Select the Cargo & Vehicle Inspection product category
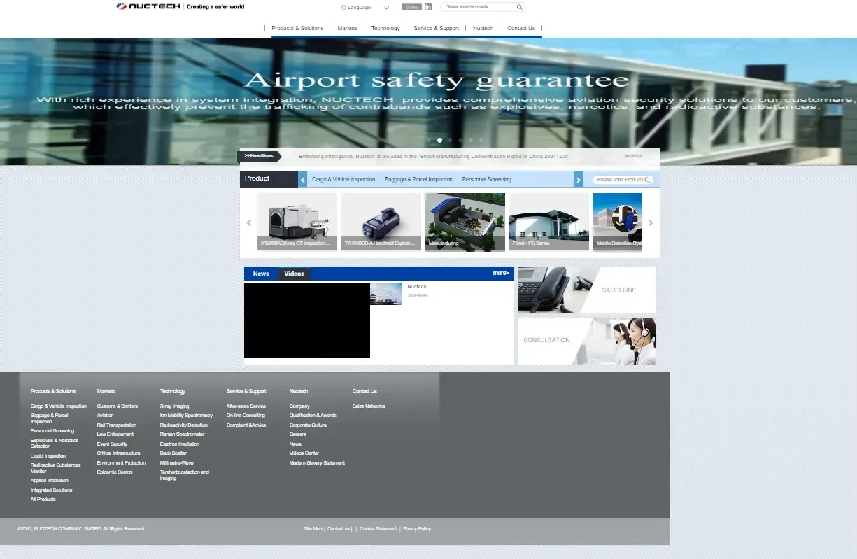Viewport: 857px width, 559px height. coord(343,180)
